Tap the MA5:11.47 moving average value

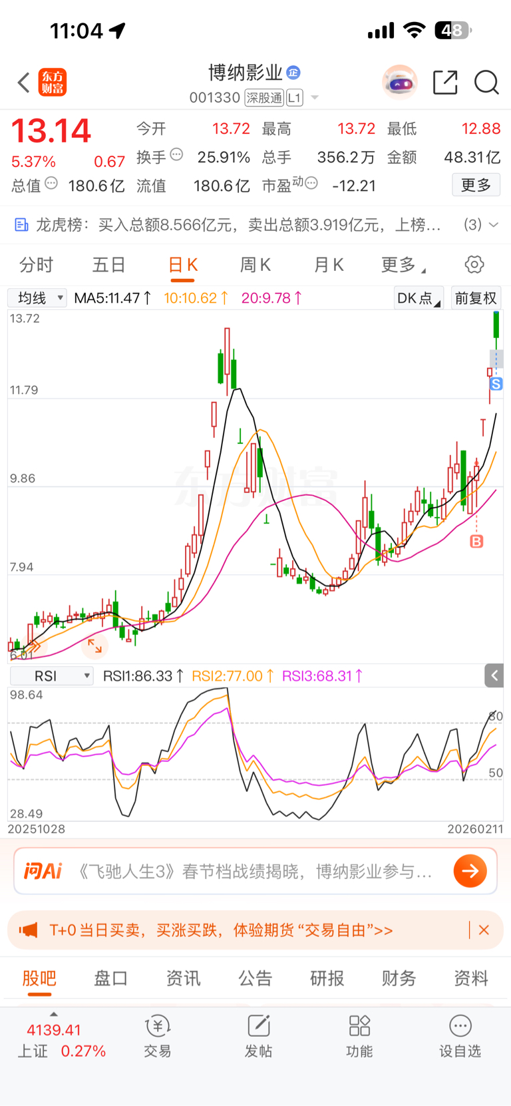click(x=112, y=298)
